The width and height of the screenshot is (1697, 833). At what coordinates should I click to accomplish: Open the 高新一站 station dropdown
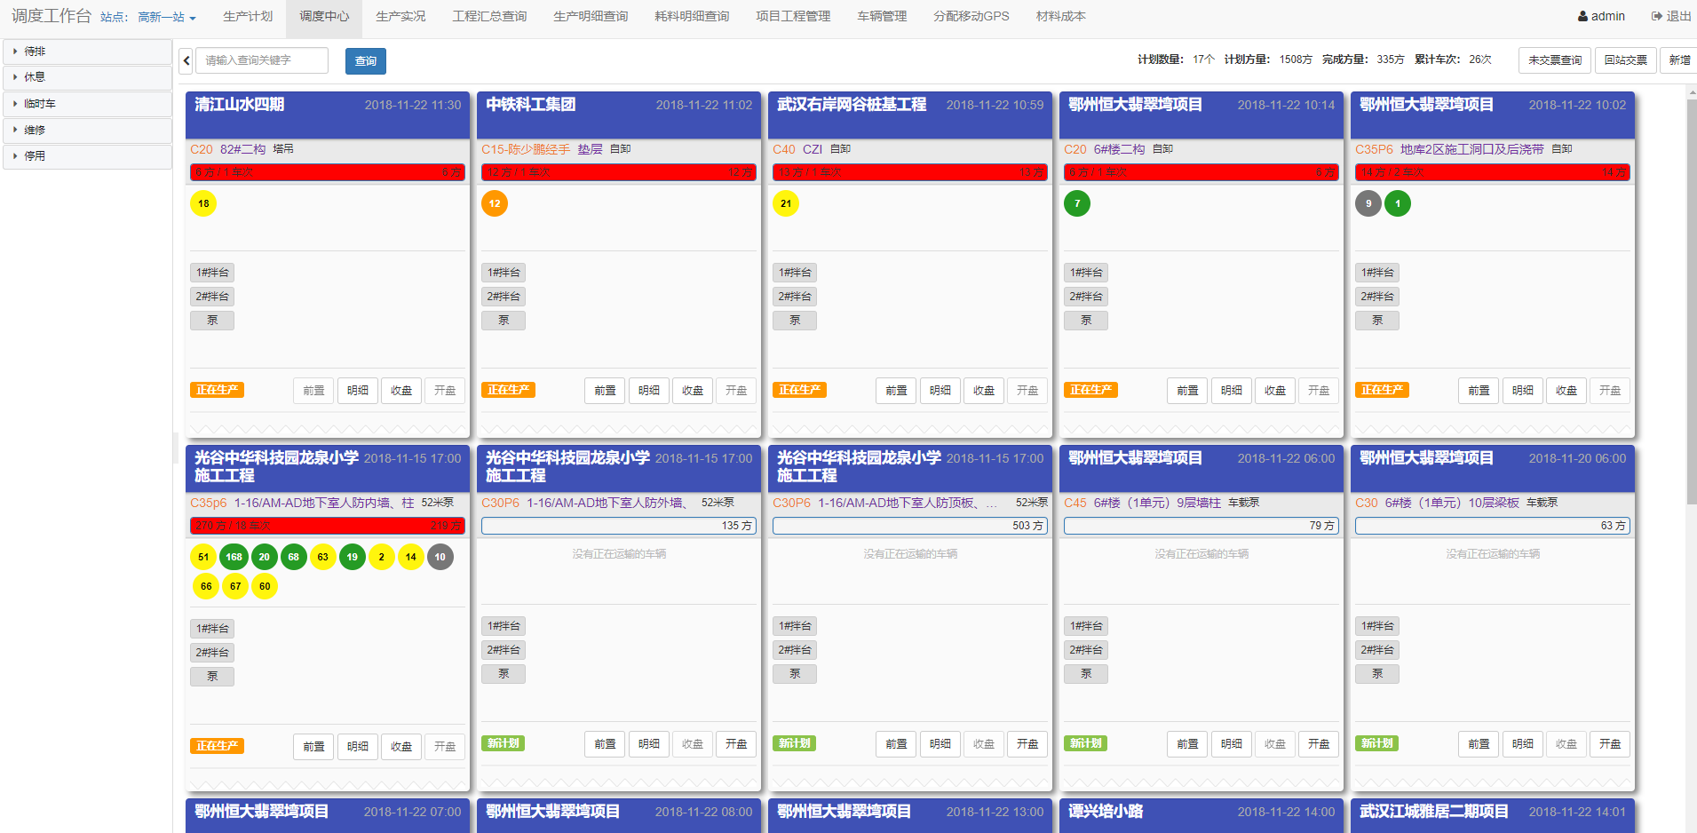(x=167, y=17)
